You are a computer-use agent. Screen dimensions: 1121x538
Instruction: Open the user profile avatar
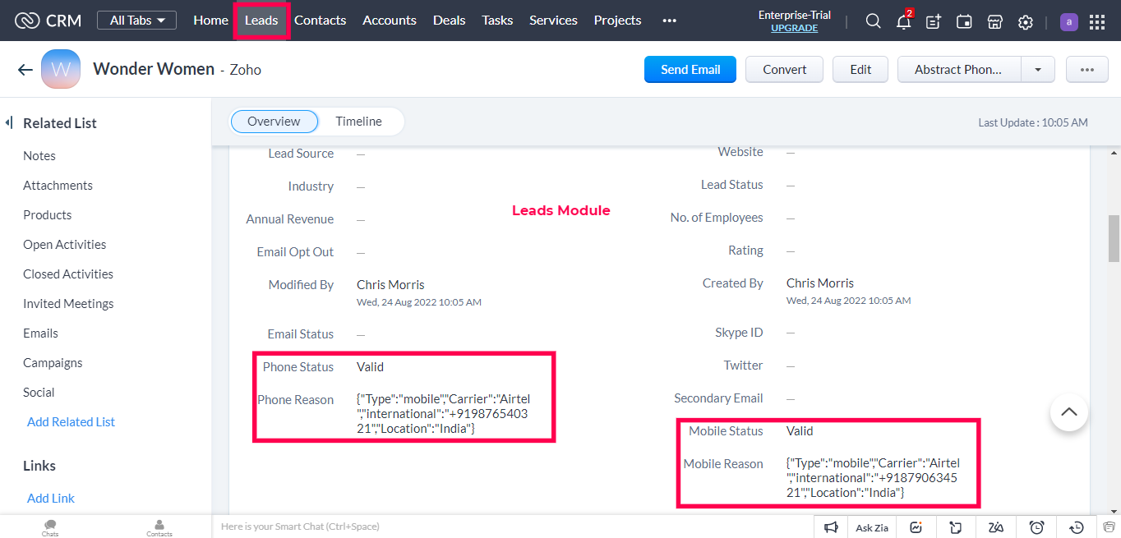[1068, 22]
